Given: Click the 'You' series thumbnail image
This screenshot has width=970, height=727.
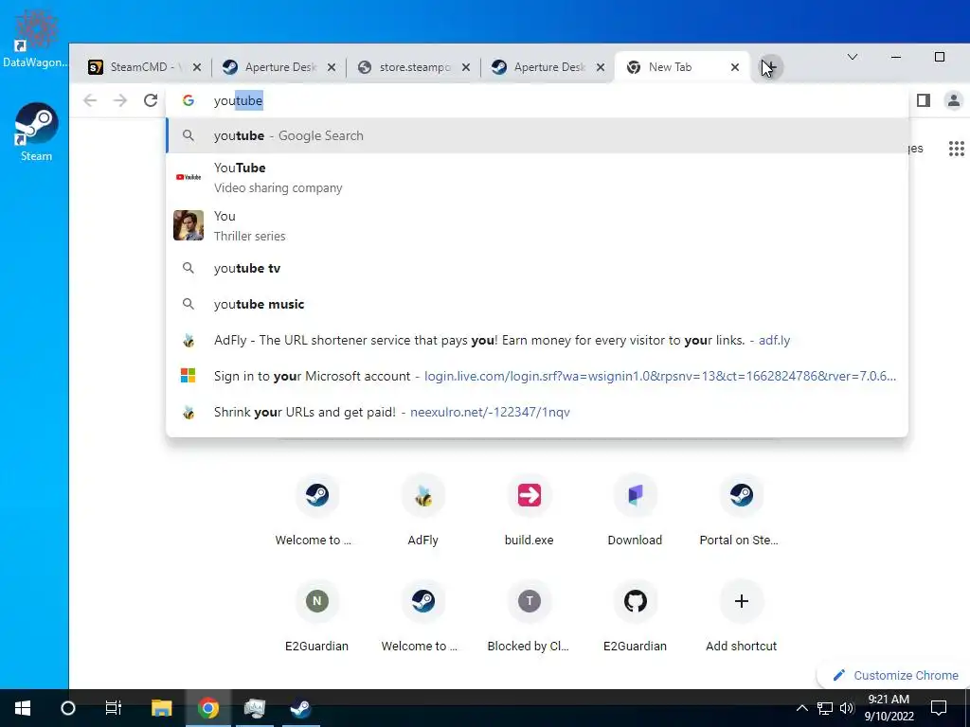Looking at the screenshot, I should tap(189, 225).
